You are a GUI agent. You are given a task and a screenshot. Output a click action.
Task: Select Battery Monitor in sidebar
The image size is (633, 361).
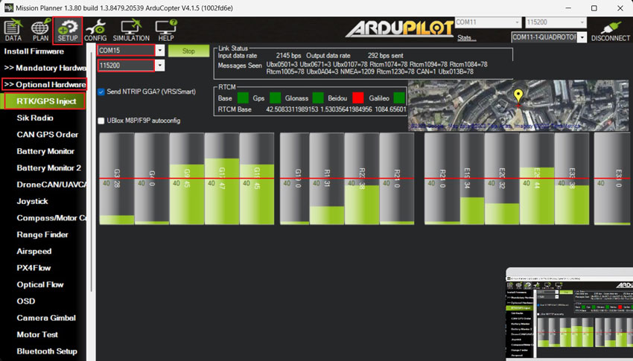tap(45, 151)
